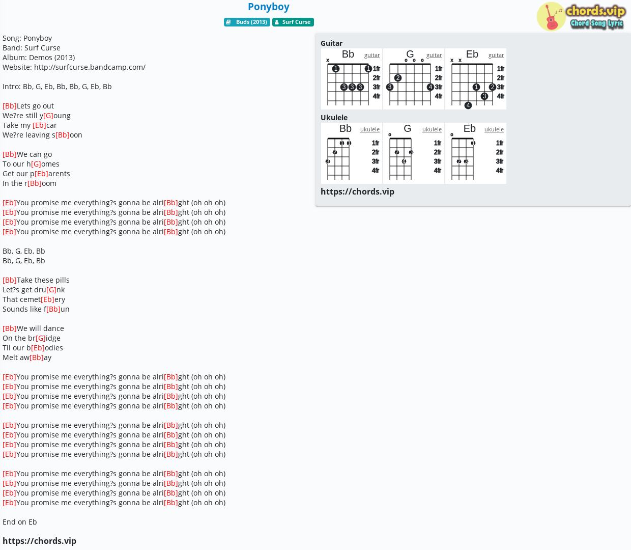Click the chords.vip guitar logo
Image resolution: width=631 pixels, height=550 pixels.
pos(581,16)
